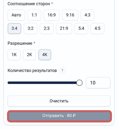Image resolution: width=118 pixels, height=129 pixels.
Task: Choose 4:3 aspect ratio
Action: (87, 15)
